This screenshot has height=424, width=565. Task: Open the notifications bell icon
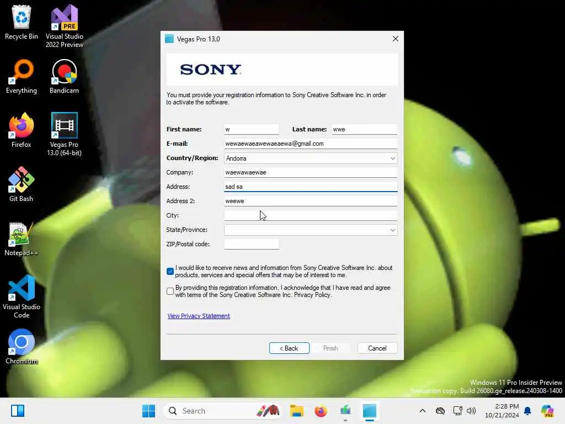tap(527, 411)
